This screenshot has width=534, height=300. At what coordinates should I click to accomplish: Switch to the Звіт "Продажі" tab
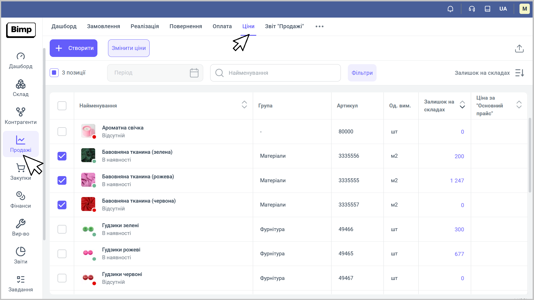(x=284, y=27)
